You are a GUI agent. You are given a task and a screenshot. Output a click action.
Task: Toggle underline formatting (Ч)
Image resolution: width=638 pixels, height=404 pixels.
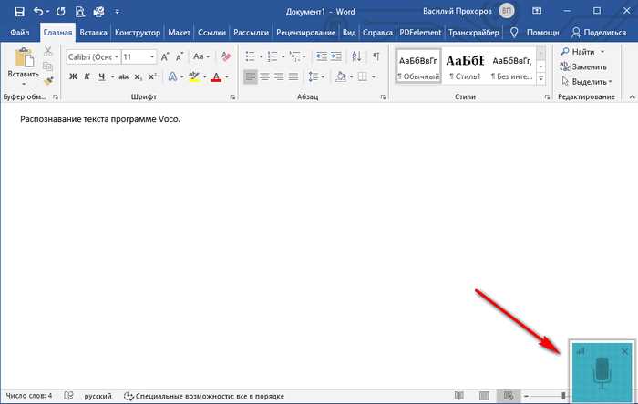click(99, 76)
